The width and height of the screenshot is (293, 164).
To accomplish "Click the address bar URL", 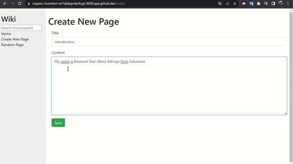I will coord(79,4).
